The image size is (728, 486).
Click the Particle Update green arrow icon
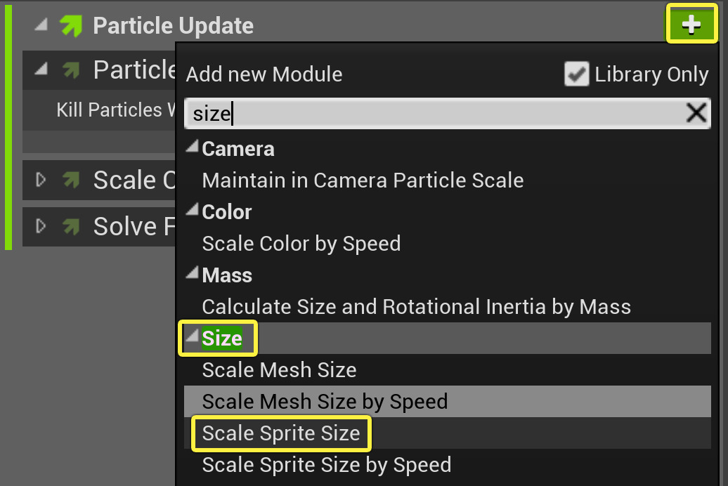coord(71,26)
